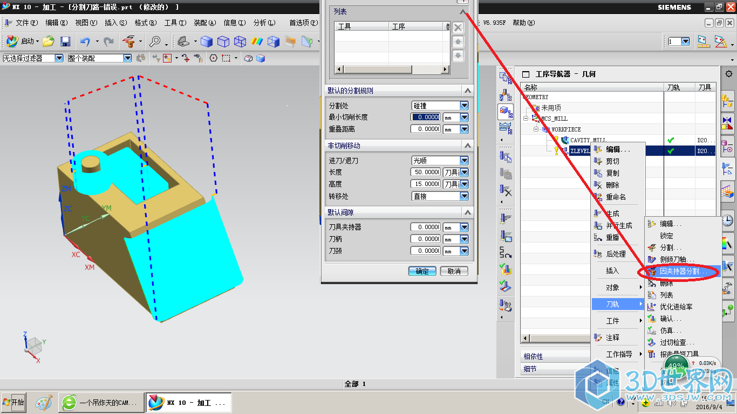Collapse the MCS_MILL tree node
This screenshot has height=414, width=737.
[x=526, y=119]
